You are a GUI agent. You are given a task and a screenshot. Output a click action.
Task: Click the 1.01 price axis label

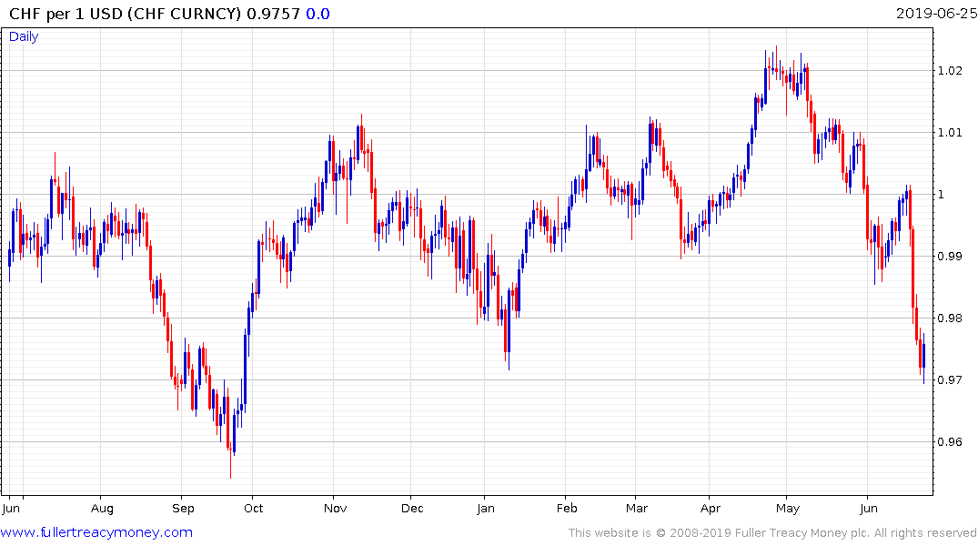950,132
